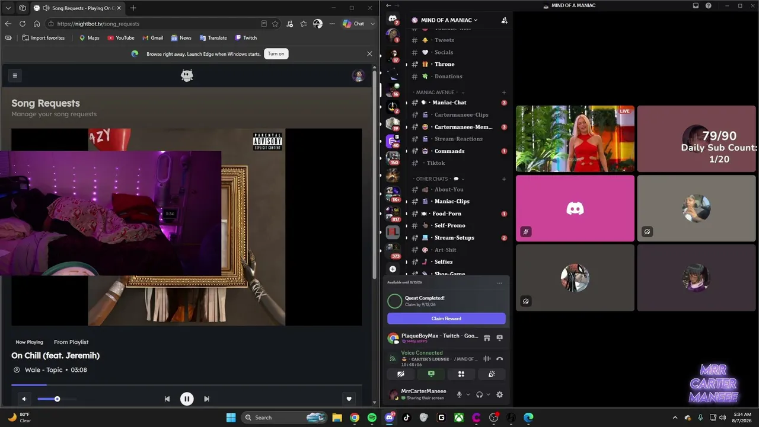Disconnect from the voice channel
The width and height of the screenshot is (759, 427).
(499, 359)
